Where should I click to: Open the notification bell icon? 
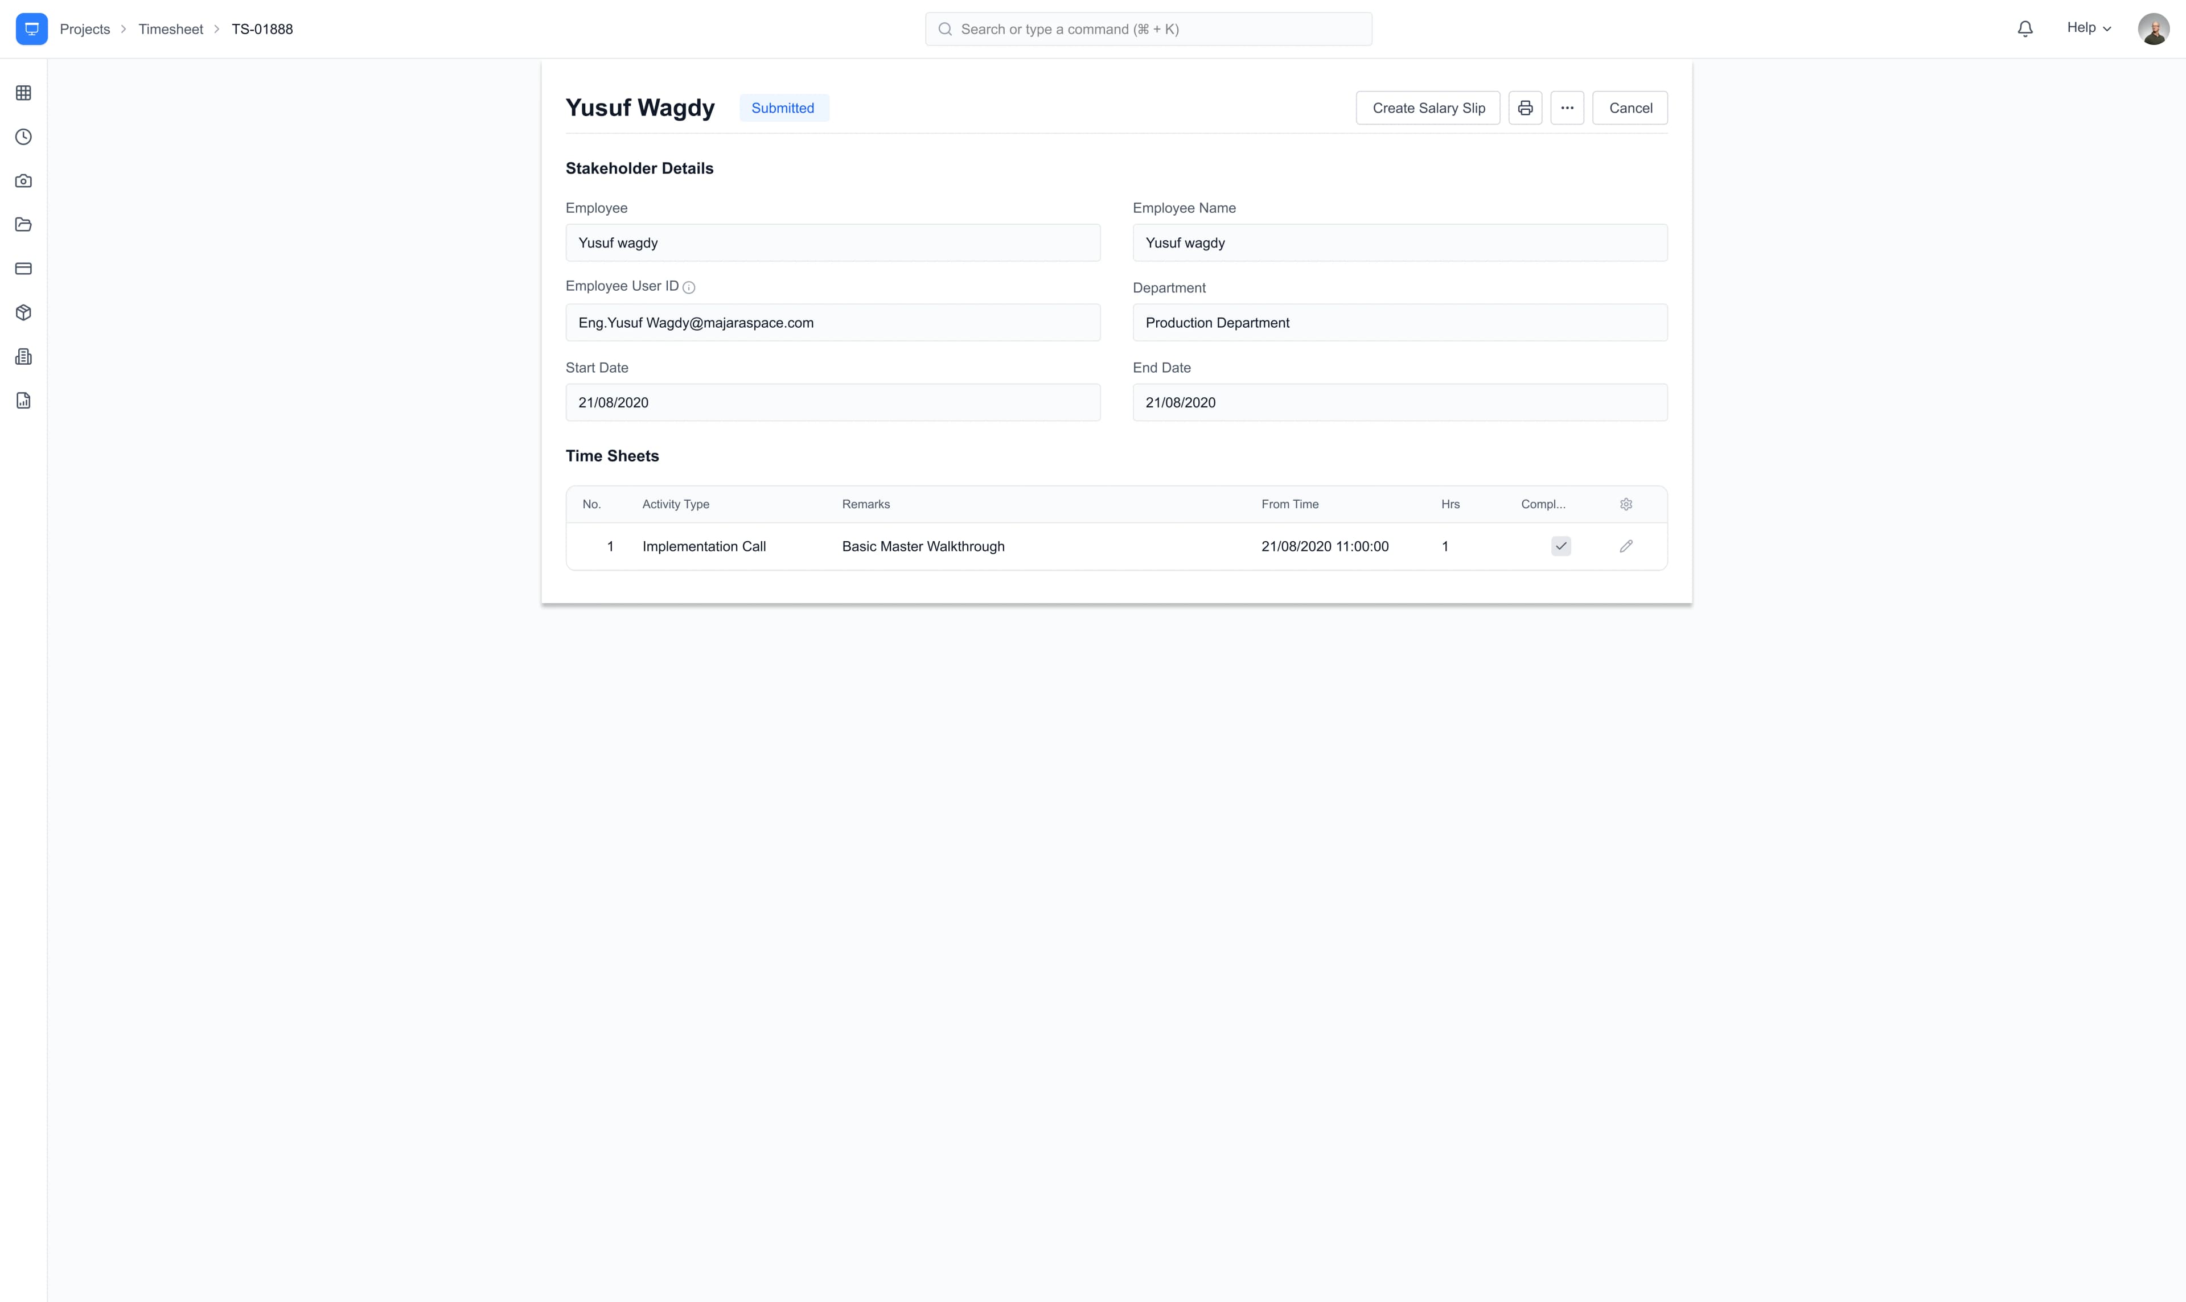click(2024, 28)
